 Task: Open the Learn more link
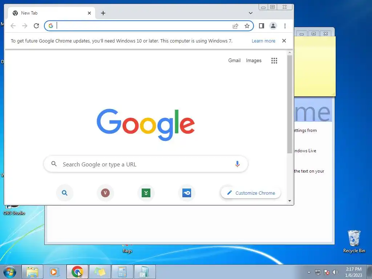coord(263,41)
